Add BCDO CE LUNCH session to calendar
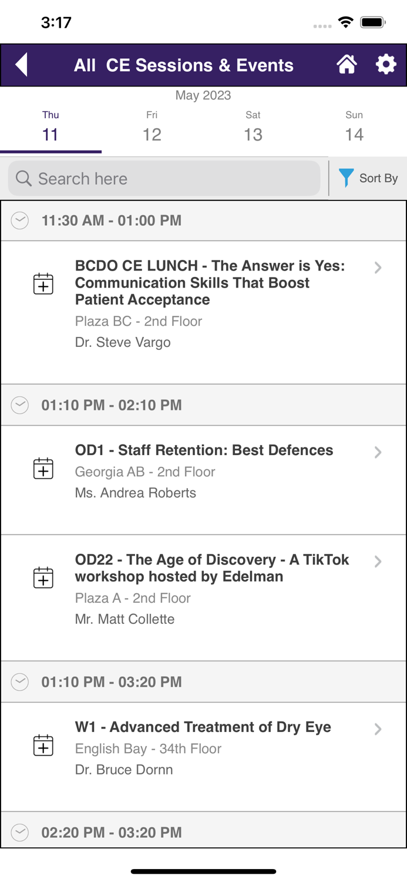Viewport: 407px width, 882px height. coord(43,284)
